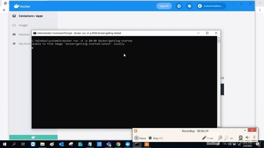Open the Images section

(x=23, y=25)
